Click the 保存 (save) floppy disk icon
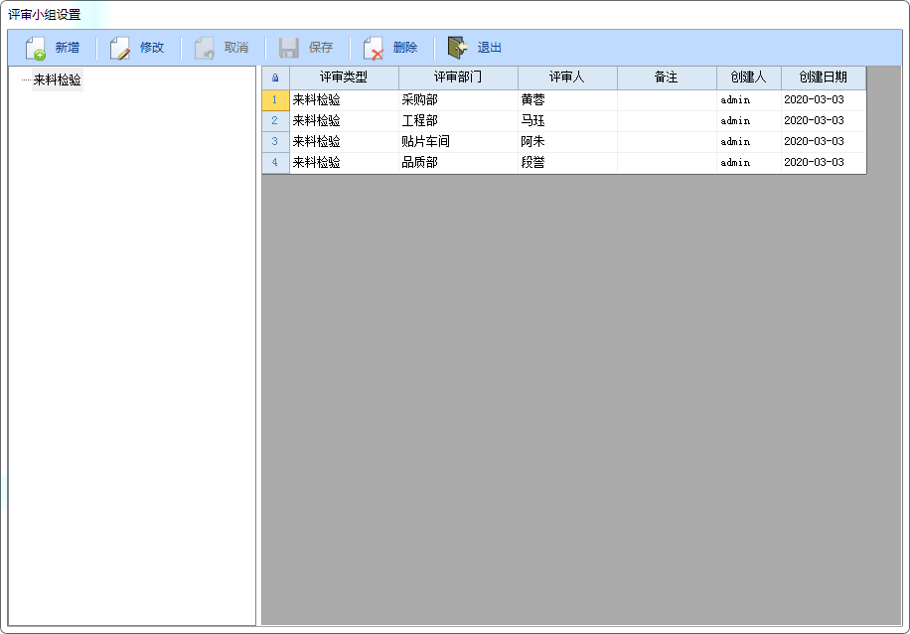The image size is (910, 634). (x=288, y=48)
